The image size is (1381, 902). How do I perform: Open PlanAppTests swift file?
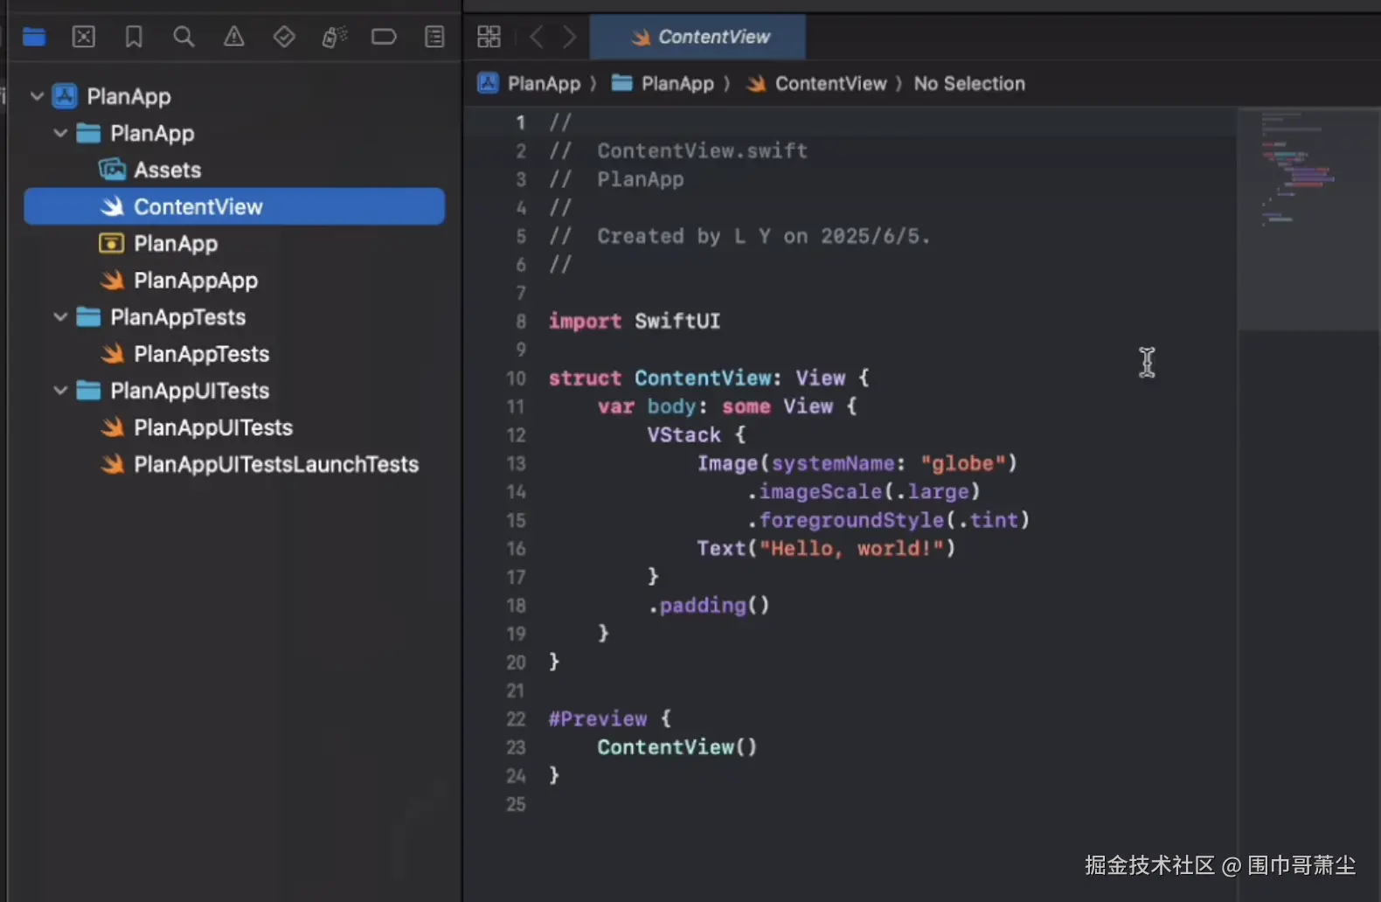point(202,353)
